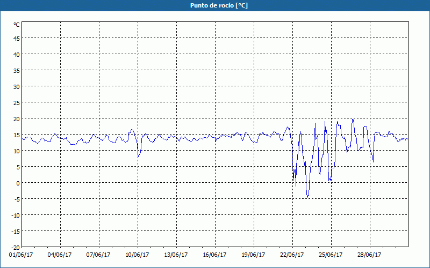Screen dimensions: 430x268
Task: Click the °C unit label on the axis
Action: point(17,25)
